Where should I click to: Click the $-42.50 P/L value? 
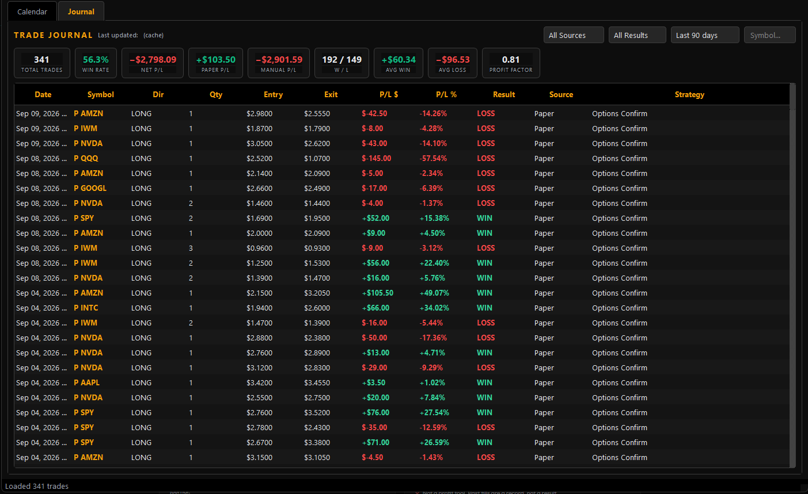tap(374, 113)
